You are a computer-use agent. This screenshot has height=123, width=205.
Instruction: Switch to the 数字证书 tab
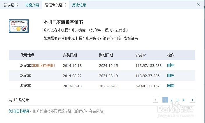tap(11, 5)
